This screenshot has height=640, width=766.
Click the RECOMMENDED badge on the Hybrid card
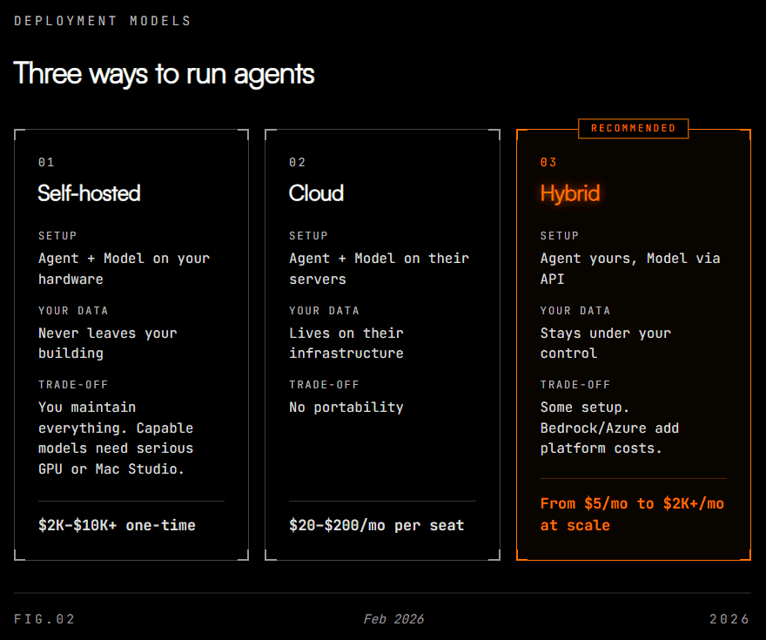[633, 128]
